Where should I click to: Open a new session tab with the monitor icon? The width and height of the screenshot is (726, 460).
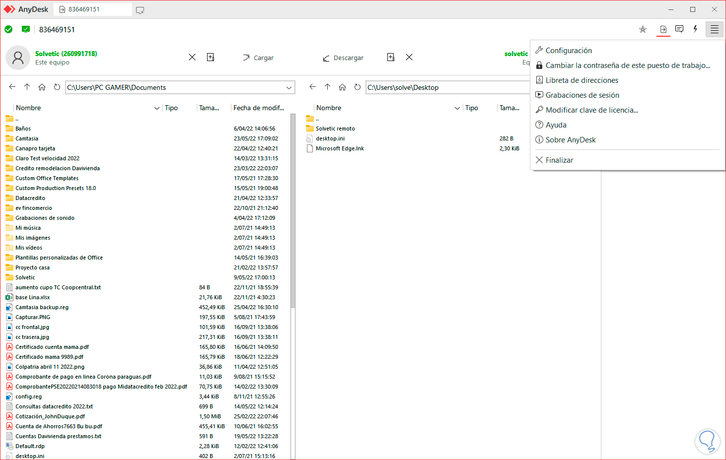pyautogui.click(x=140, y=10)
